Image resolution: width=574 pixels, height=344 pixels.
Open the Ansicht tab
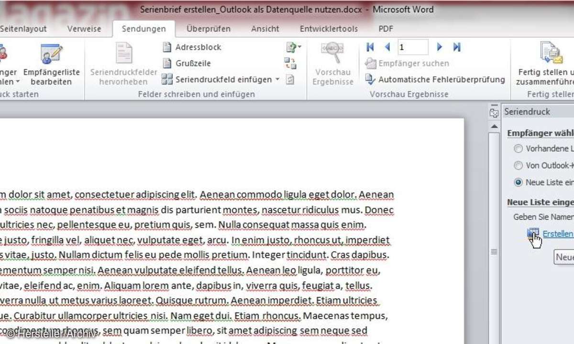265,29
